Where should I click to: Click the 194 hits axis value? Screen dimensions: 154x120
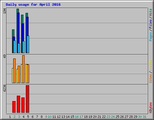pos(5,11)
